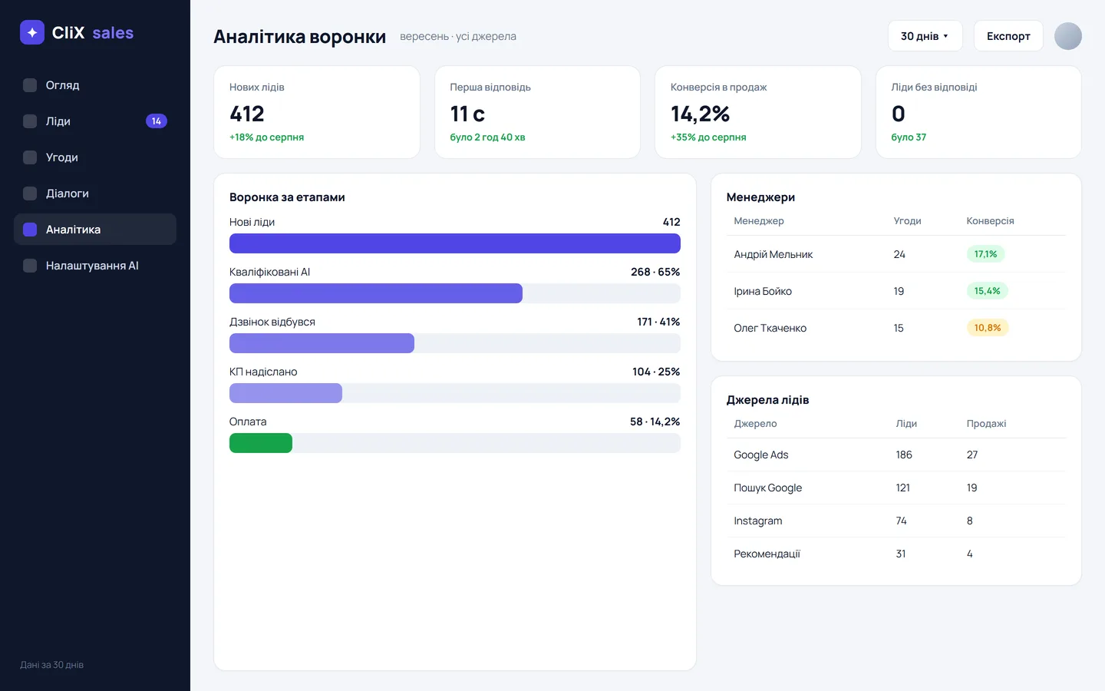Click the Нових лідів 412 card
This screenshot has width=1105, height=691.
(x=317, y=112)
